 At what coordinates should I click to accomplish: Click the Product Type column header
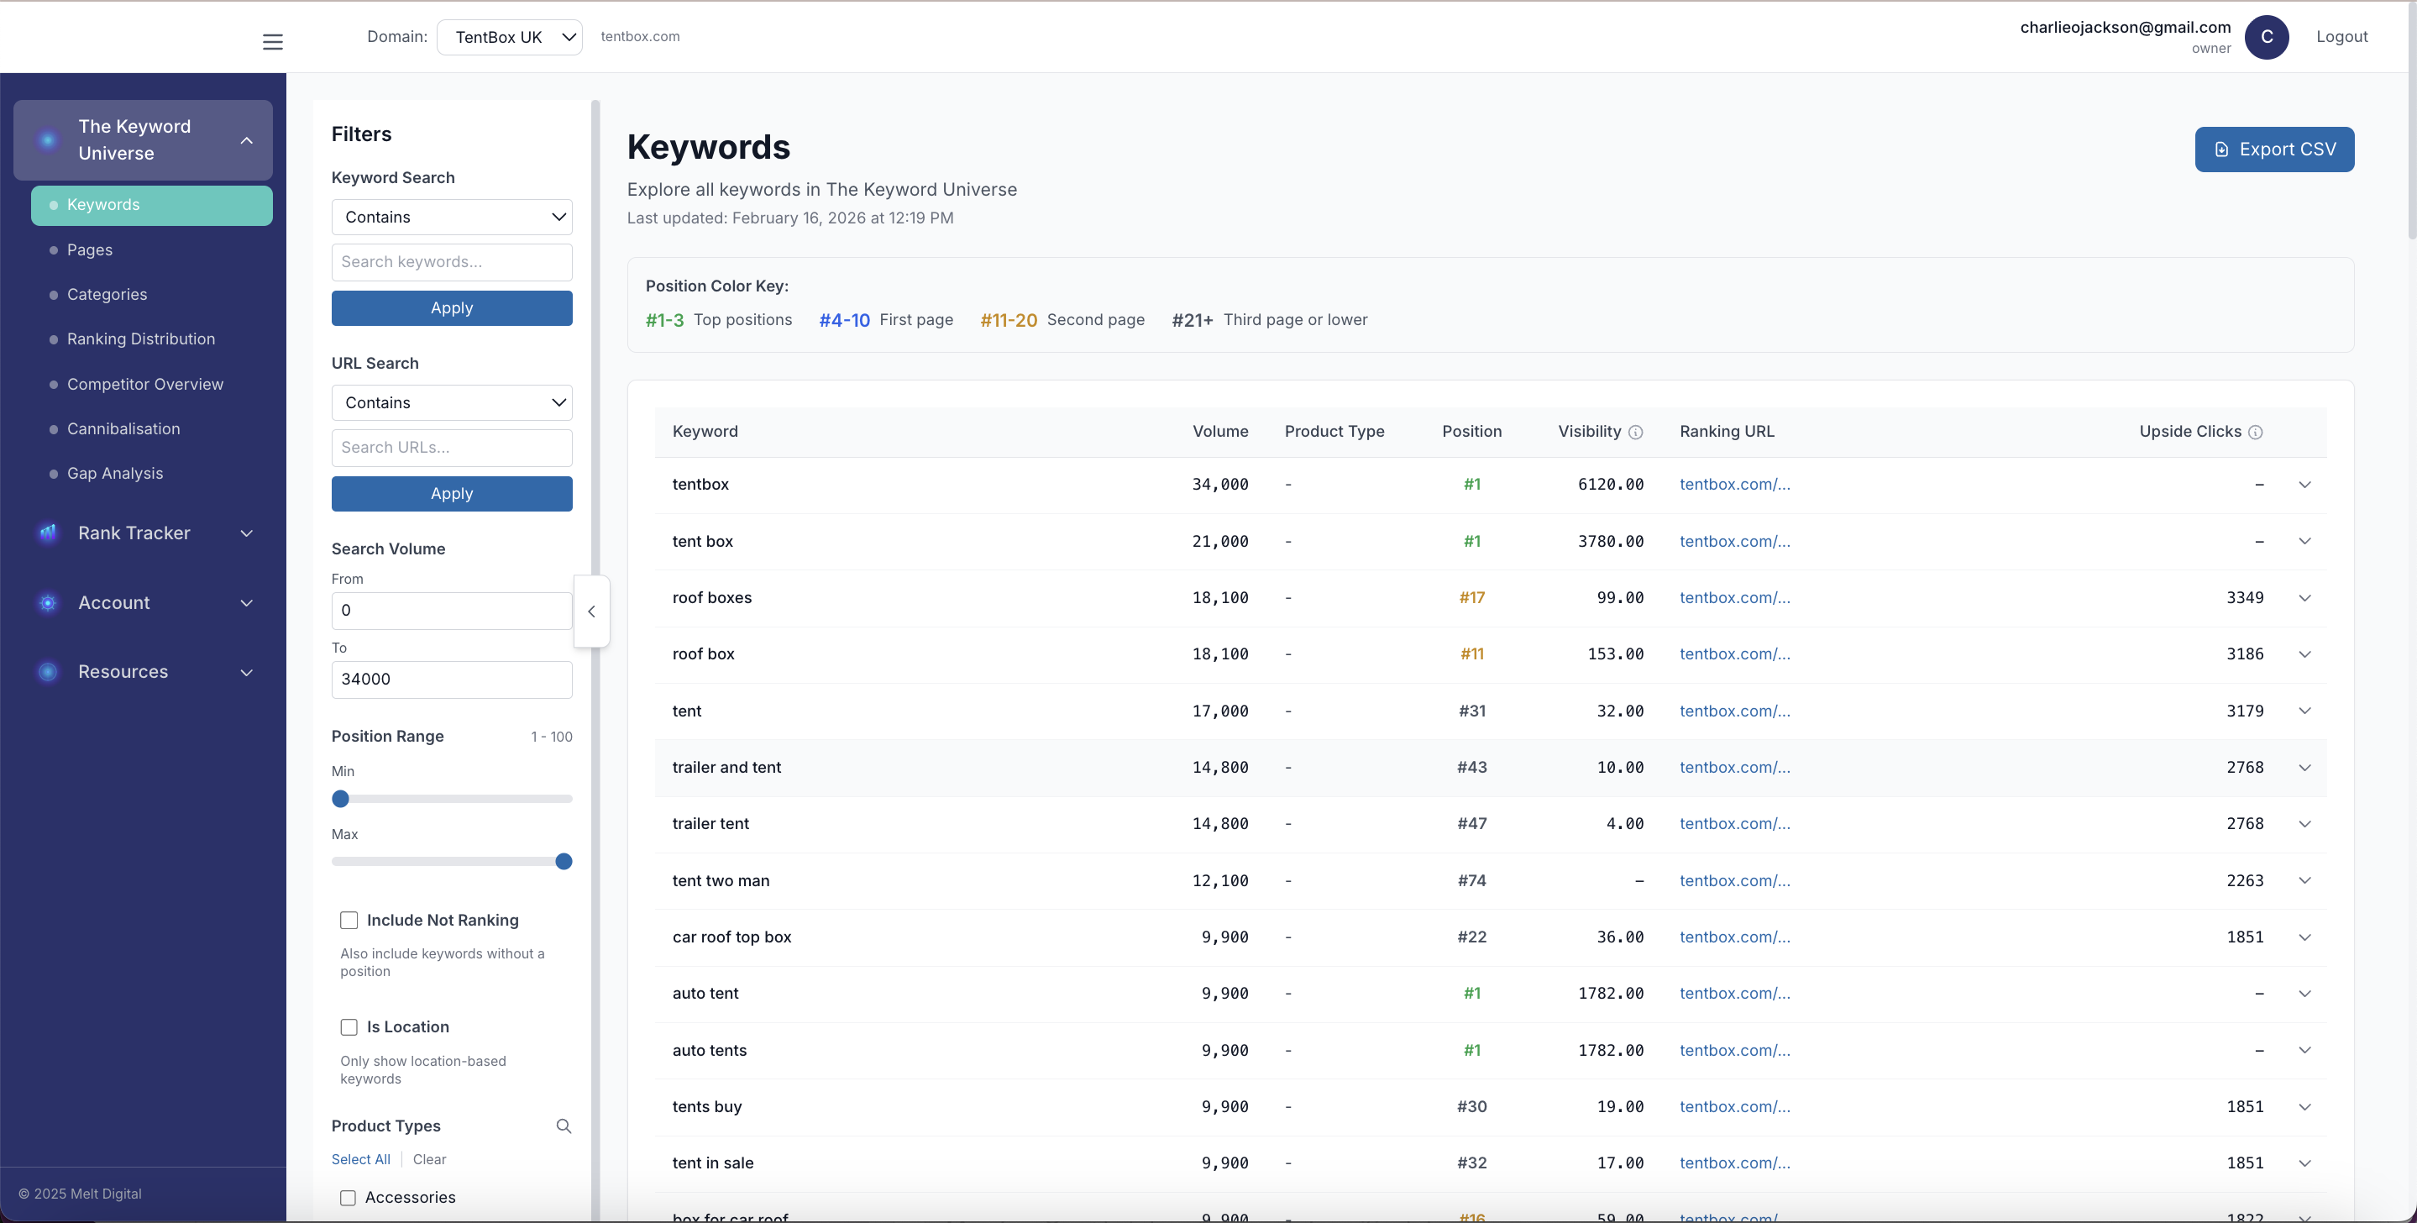point(1334,432)
